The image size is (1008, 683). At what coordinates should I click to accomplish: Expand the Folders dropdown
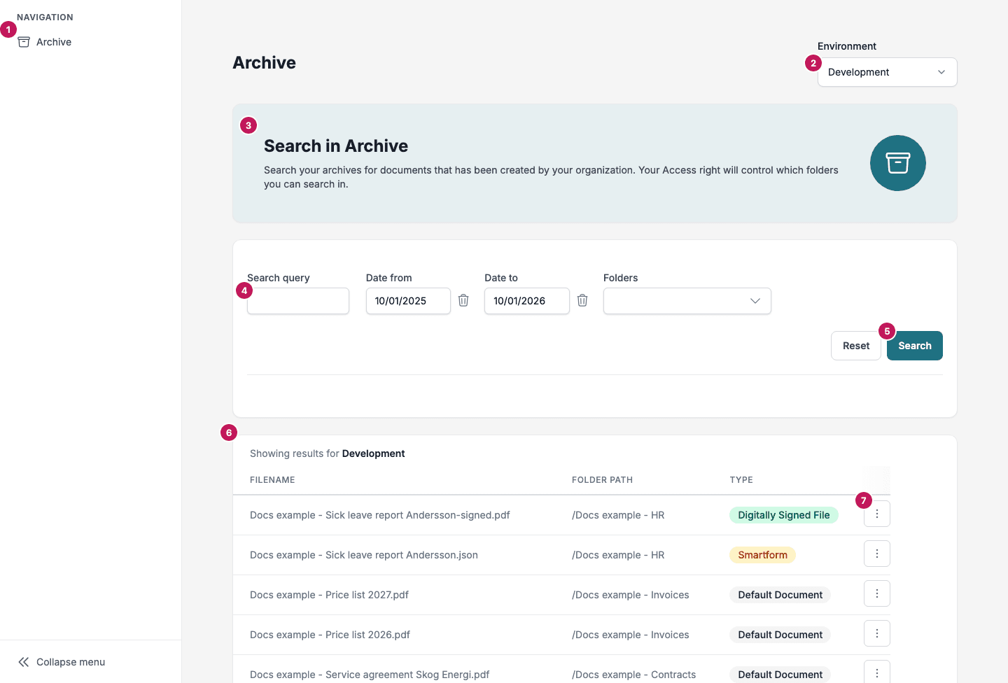click(687, 301)
